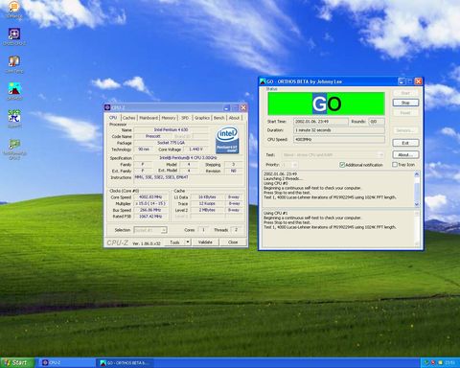This screenshot has width=460, height=368.
Task: Switch to the SPD tab in CPU-Z
Action: pyautogui.click(x=185, y=118)
